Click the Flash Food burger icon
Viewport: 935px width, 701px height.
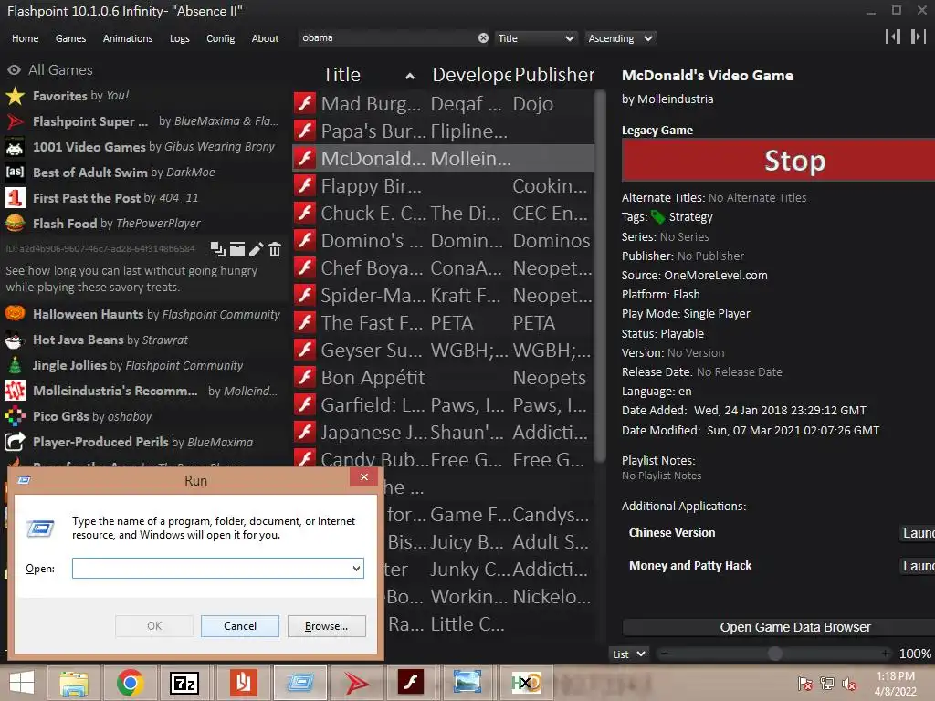tap(15, 224)
